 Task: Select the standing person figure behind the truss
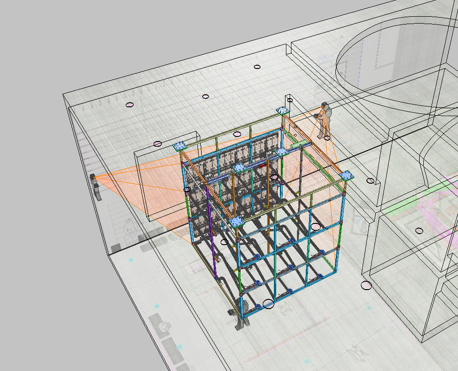click(x=324, y=120)
